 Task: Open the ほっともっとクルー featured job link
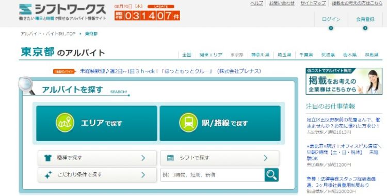[171, 71]
